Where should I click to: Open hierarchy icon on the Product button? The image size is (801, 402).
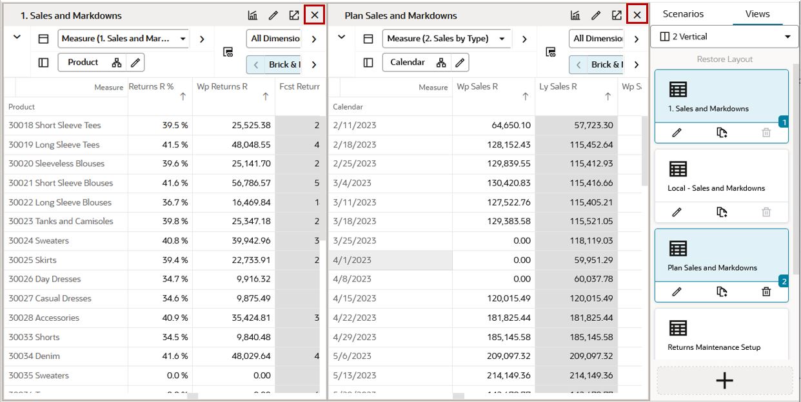click(x=117, y=62)
